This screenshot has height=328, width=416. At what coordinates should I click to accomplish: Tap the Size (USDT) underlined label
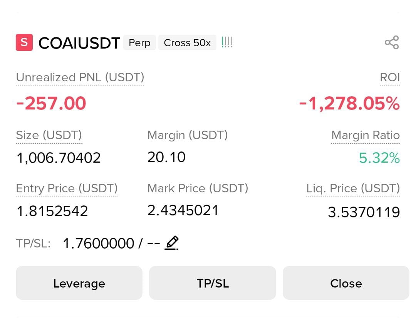[49, 135]
